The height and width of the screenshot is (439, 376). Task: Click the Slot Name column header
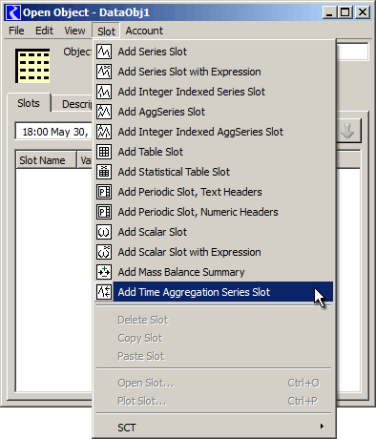46,160
